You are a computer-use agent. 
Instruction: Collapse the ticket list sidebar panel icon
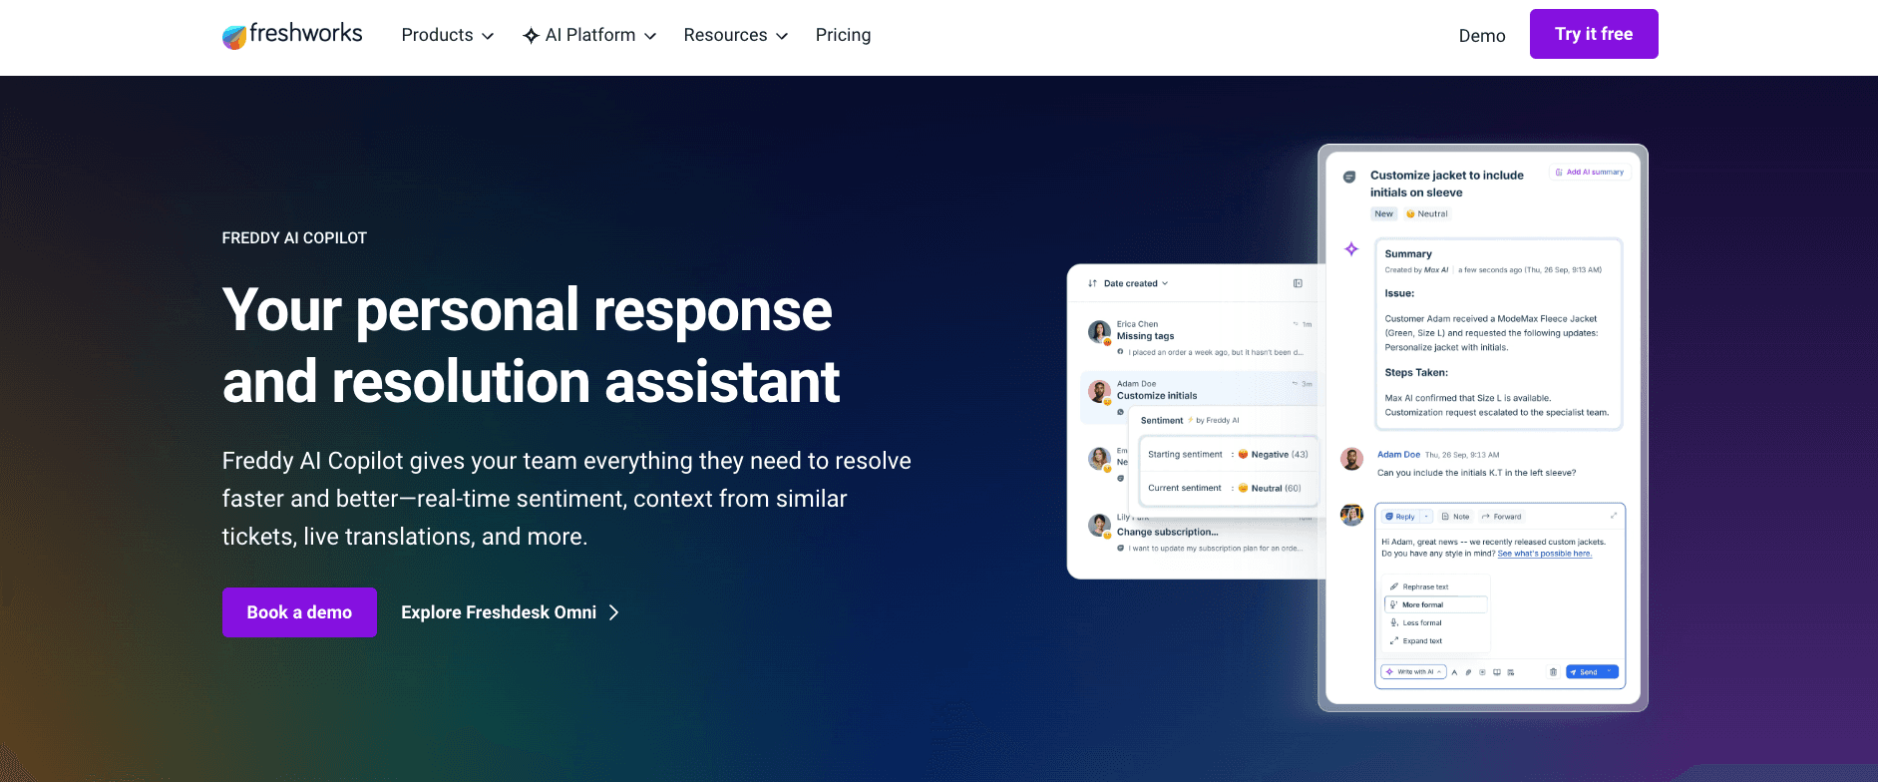point(1298,283)
